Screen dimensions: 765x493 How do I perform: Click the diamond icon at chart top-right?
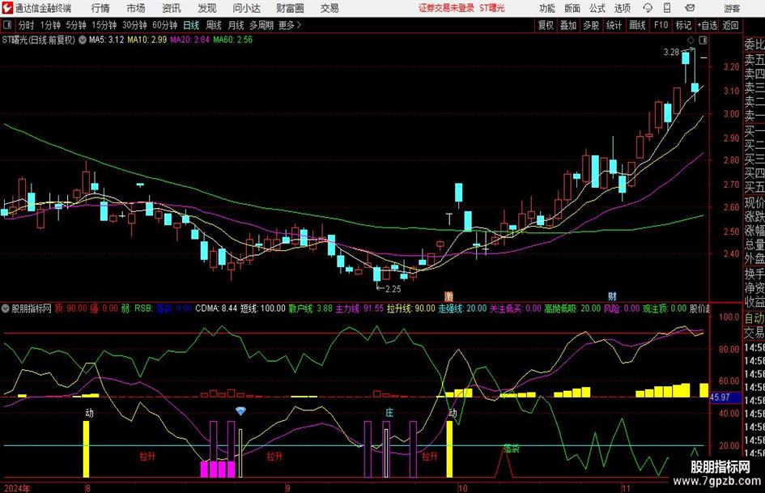click(x=691, y=40)
